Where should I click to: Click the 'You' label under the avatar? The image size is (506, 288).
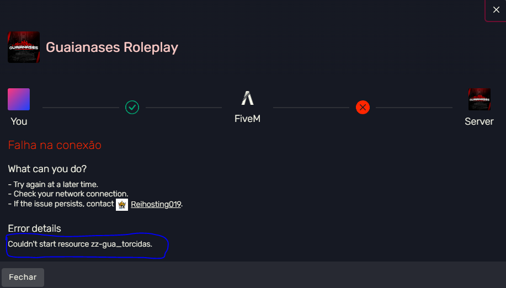pos(19,121)
